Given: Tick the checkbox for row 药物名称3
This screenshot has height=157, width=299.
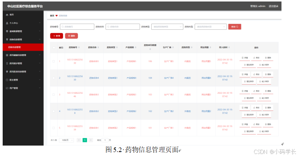Looking at the screenshot, I should (x=54, y=95).
